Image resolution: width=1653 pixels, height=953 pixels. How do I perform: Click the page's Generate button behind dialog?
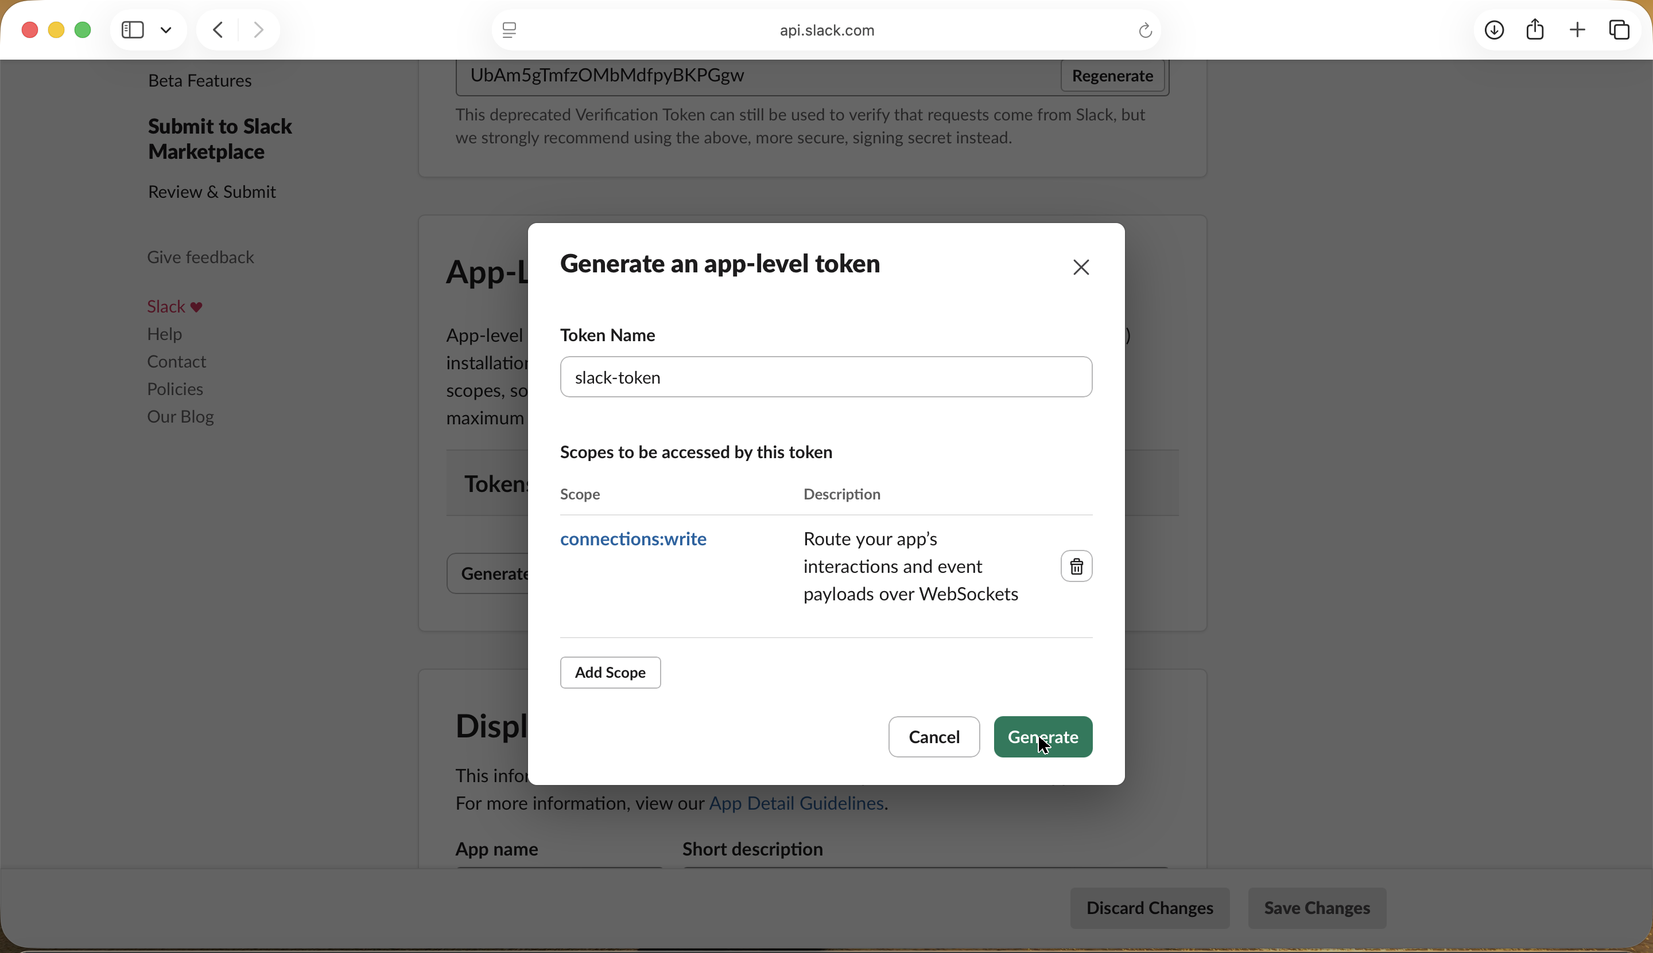(488, 573)
